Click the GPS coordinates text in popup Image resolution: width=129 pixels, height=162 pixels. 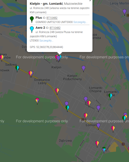point(46,47)
